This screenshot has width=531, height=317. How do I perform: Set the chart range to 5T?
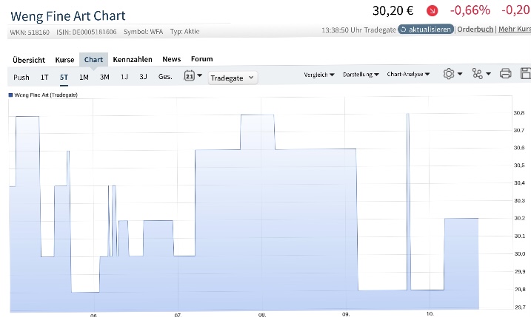tap(64, 77)
